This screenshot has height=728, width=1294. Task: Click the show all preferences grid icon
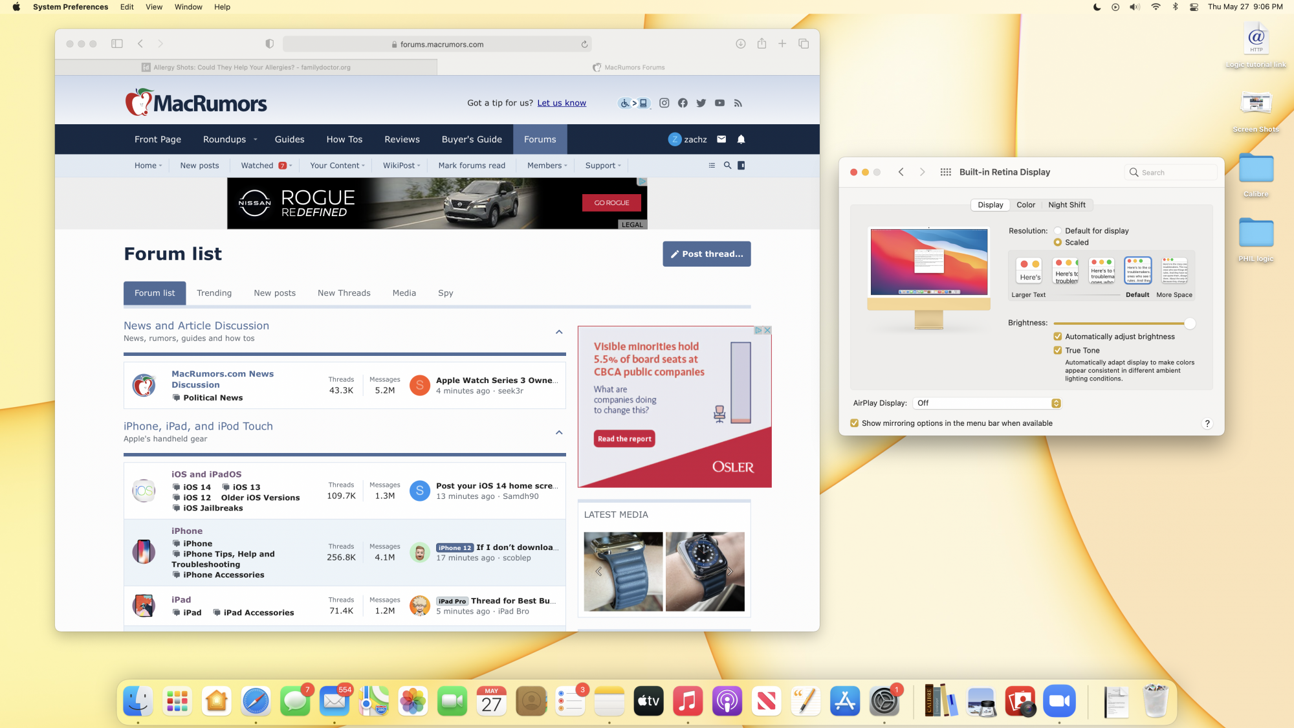945,172
